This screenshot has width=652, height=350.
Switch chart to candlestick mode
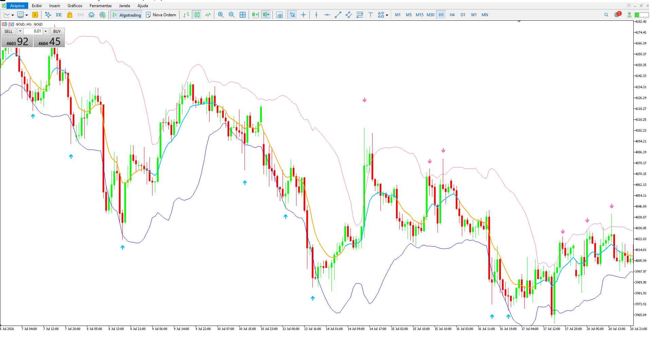click(197, 15)
